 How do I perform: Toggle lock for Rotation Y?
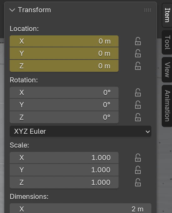coord(138,105)
